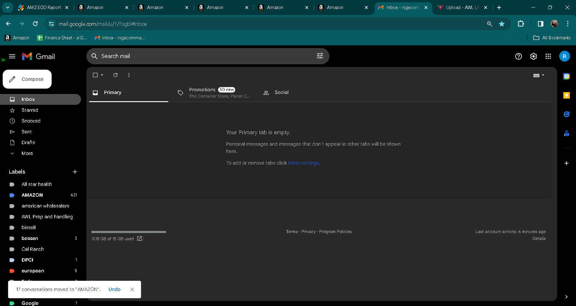Viewport: 576px width, 306px height.
Task: Open the bossen label
Action: 40,238
